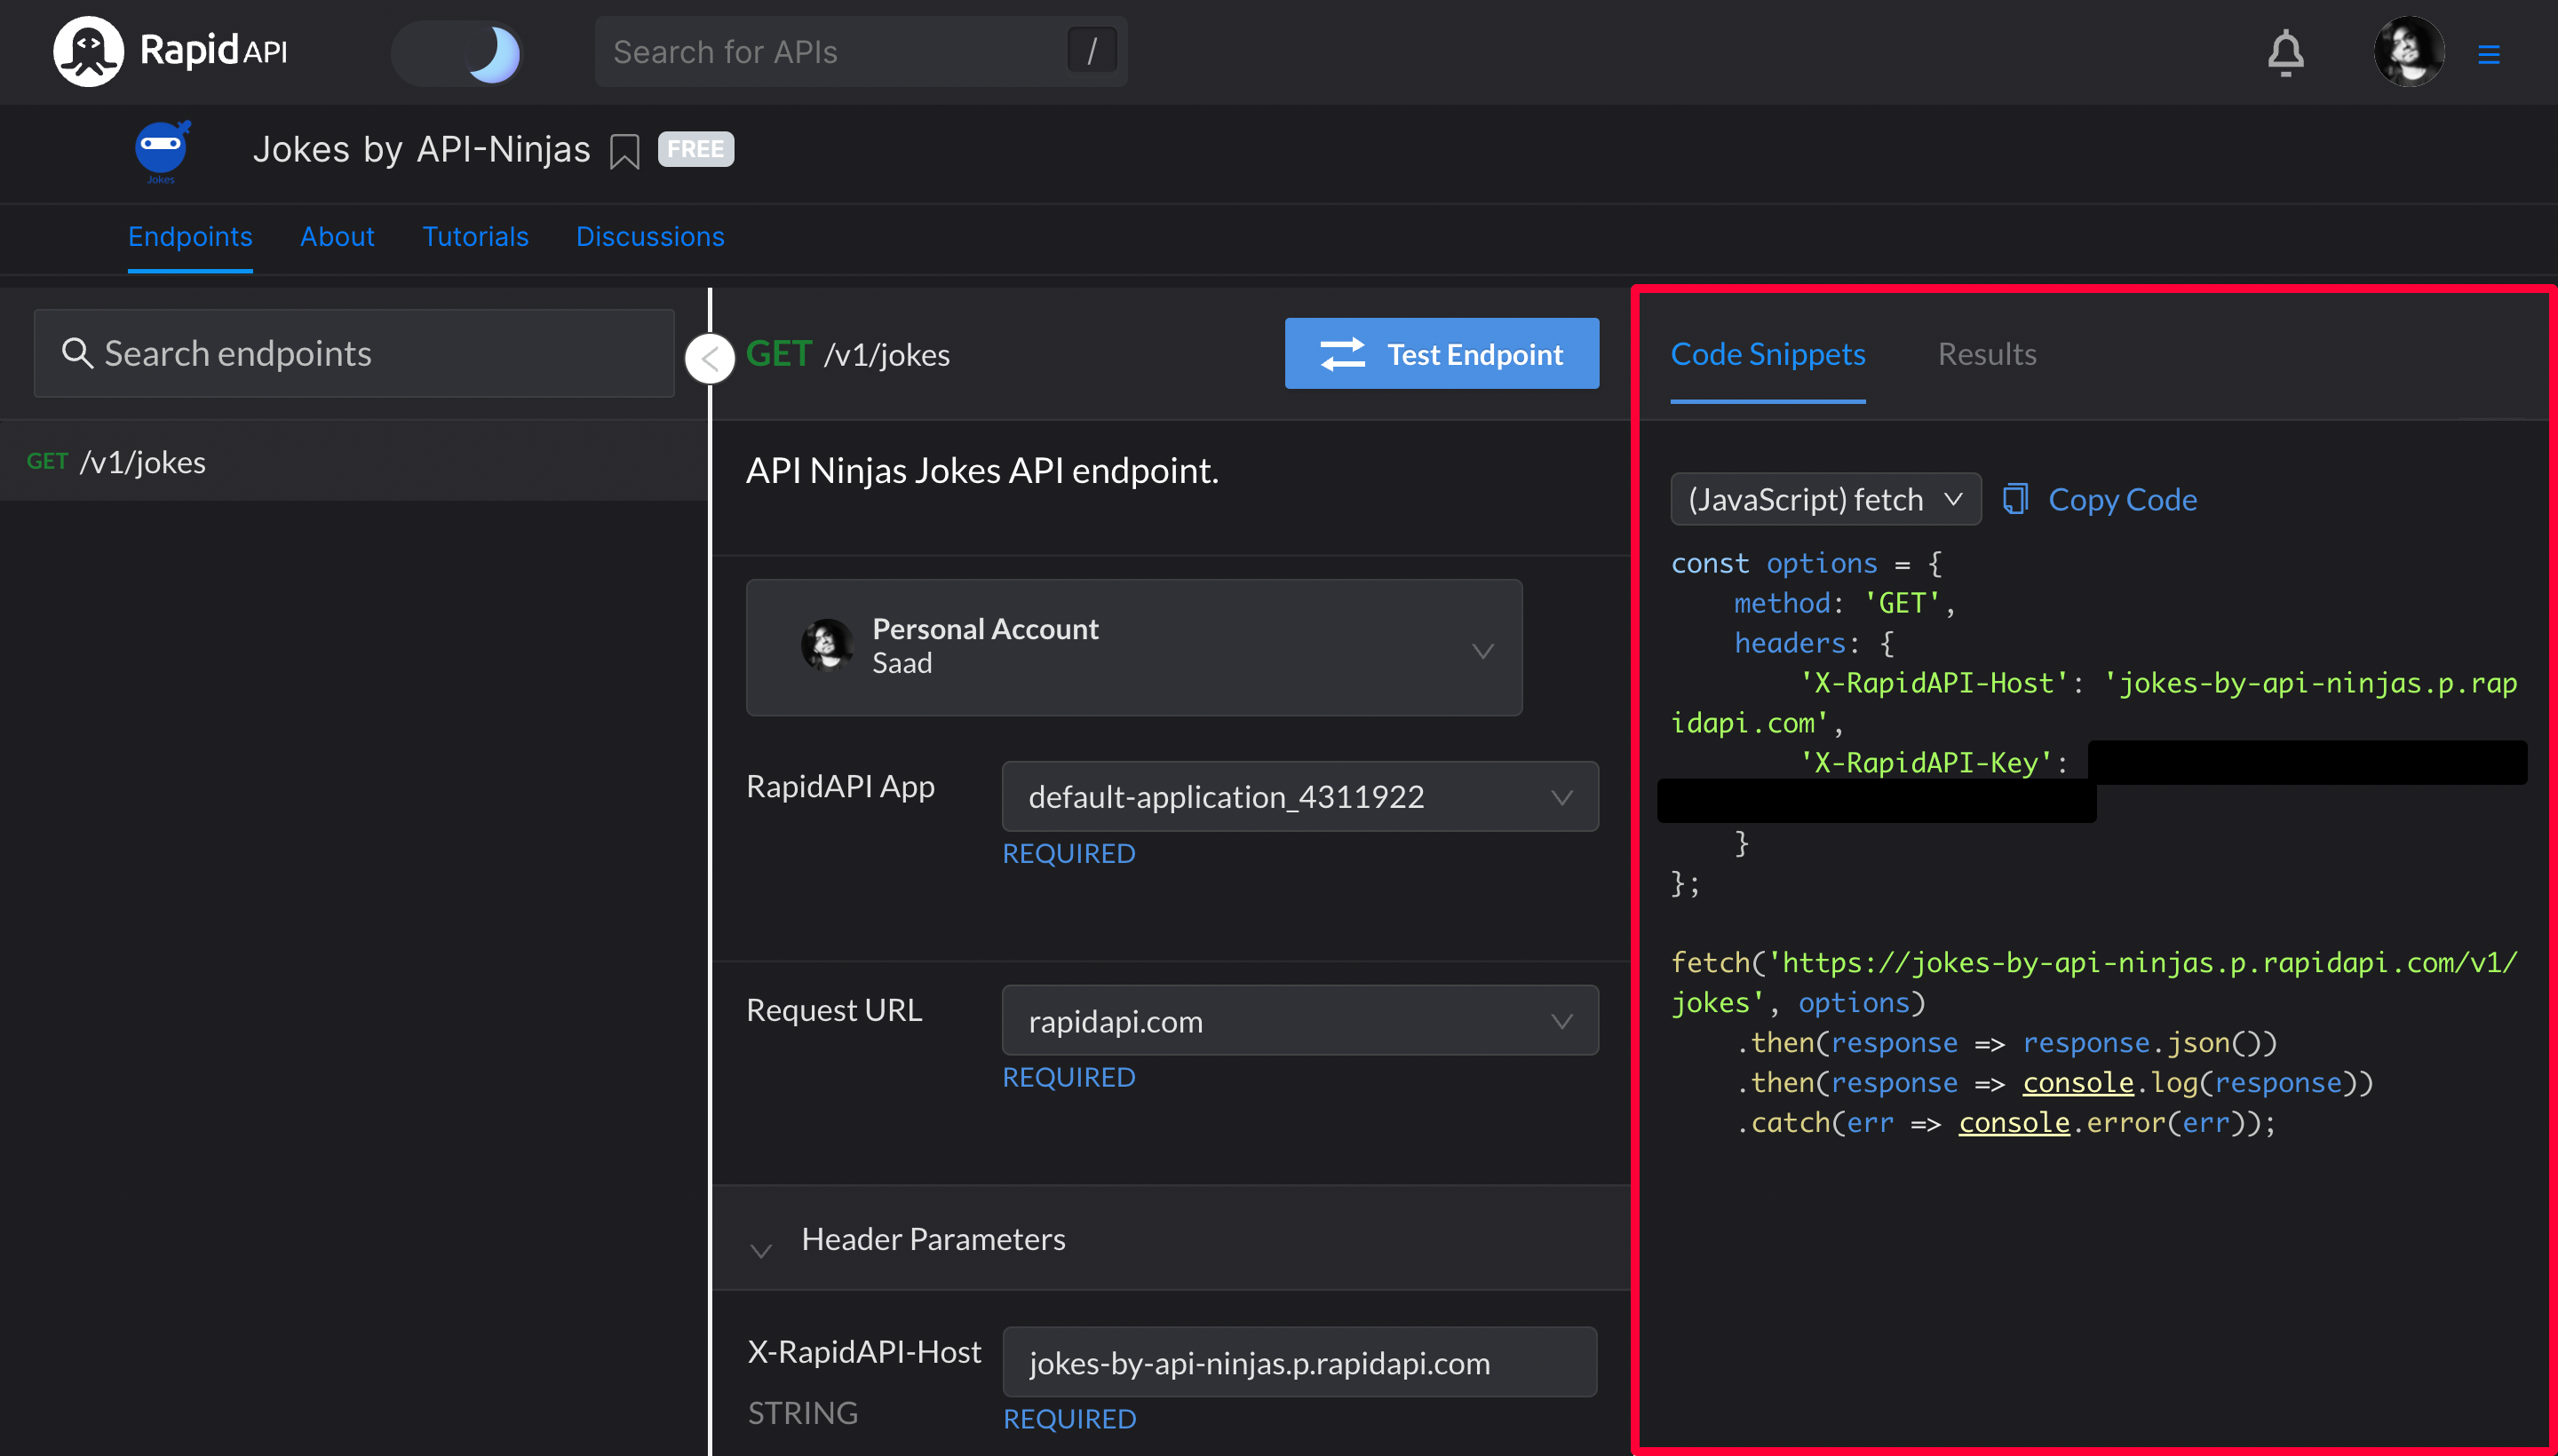
Task: Click the user profile avatar
Action: click(2408, 52)
